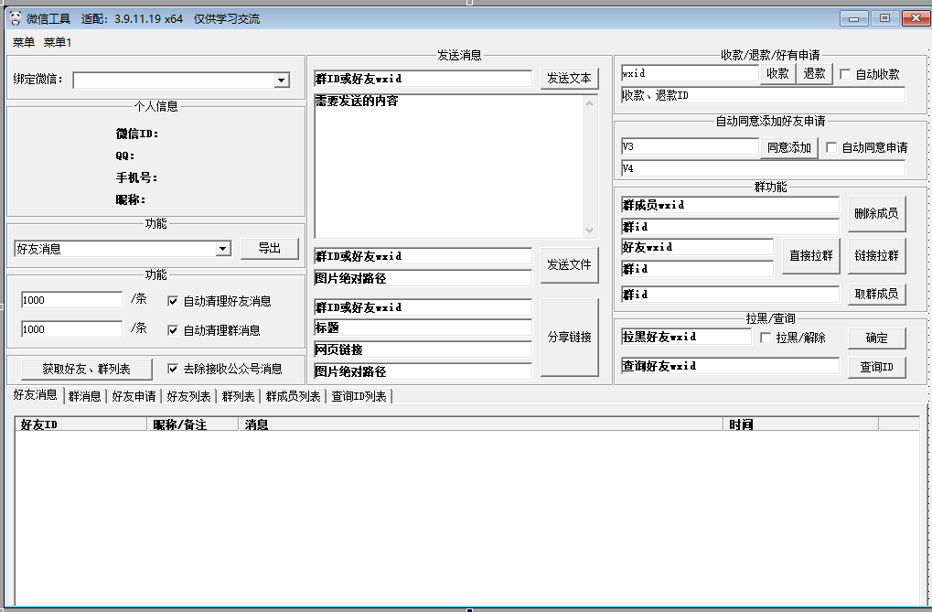Enable the 自动收款 checkbox
The image size is (932, 612).
pyautogui.click(x=846, y=74)
